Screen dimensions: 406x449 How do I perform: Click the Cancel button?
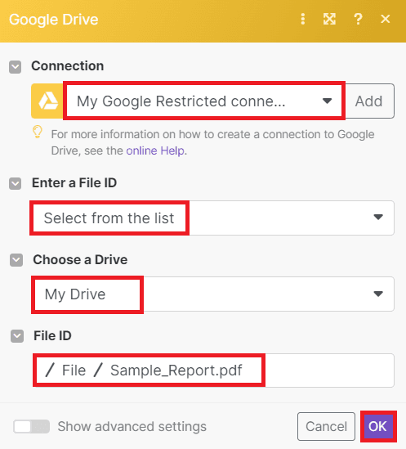tap(326, 426)
